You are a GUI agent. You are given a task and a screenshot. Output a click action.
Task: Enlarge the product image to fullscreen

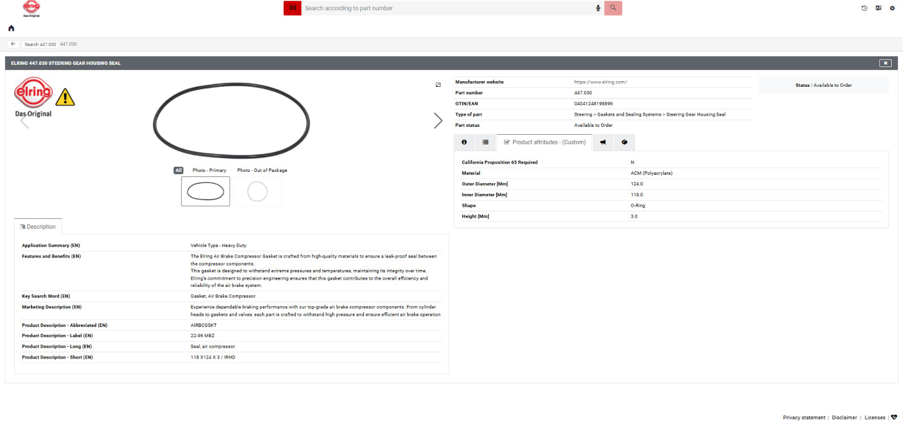[x=438, y=85]
